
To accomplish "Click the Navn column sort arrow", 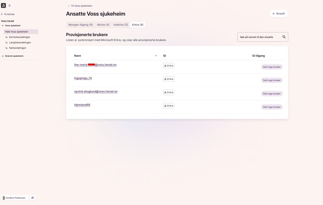I will [x=156, y=56].
